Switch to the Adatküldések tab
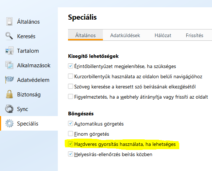This screenshot has height=171, width=212. click(125, 35)
